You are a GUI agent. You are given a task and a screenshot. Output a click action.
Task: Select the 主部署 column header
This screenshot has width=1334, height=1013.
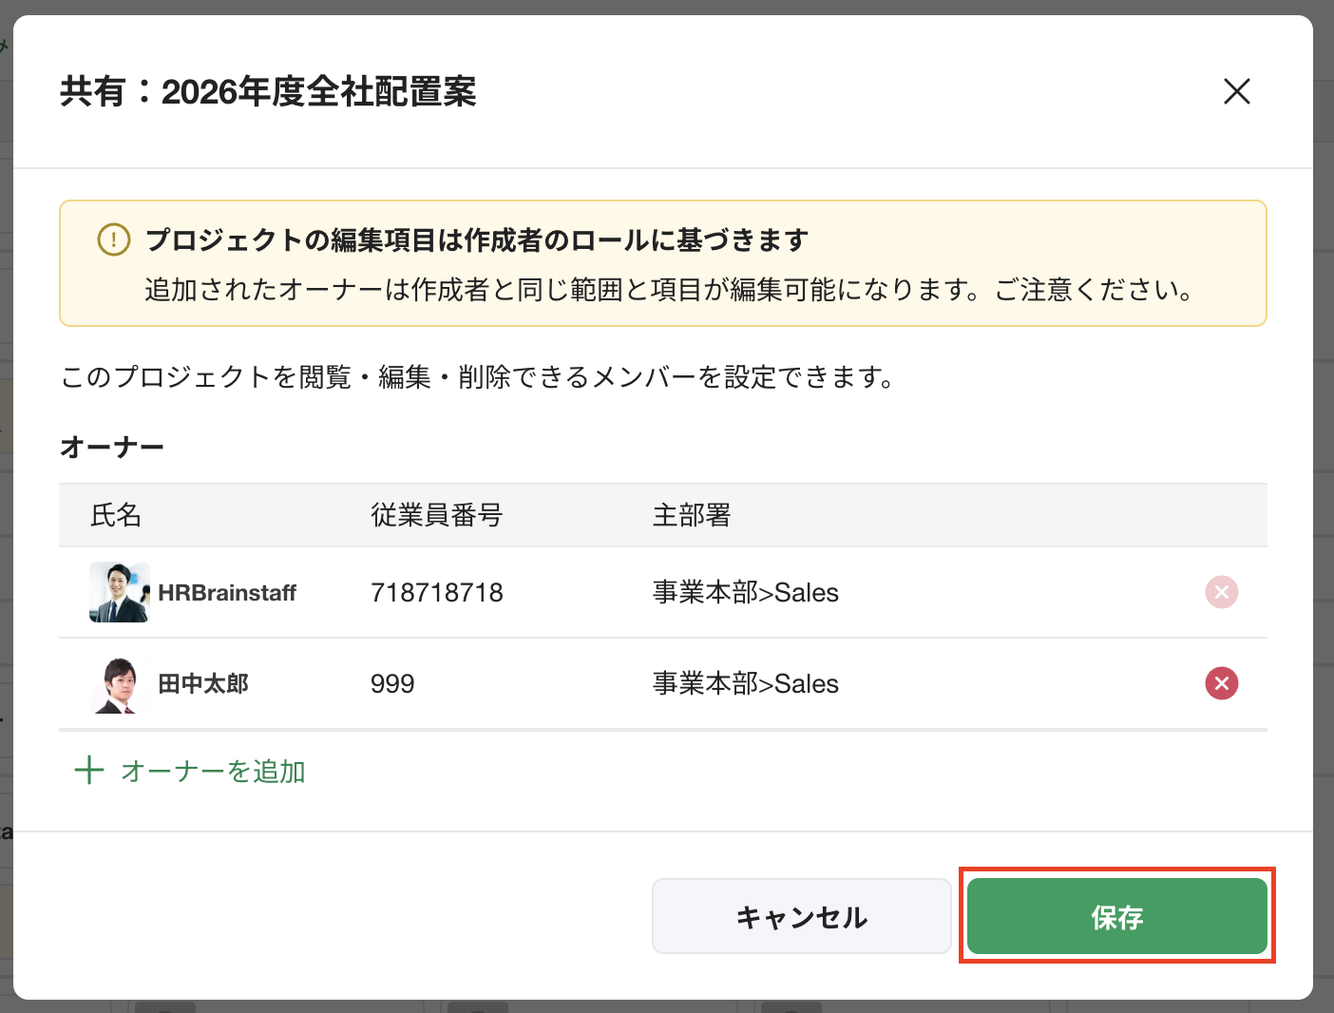coord(691,515)
